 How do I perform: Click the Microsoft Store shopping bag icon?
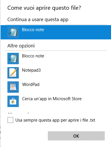(x=13, y=101)
